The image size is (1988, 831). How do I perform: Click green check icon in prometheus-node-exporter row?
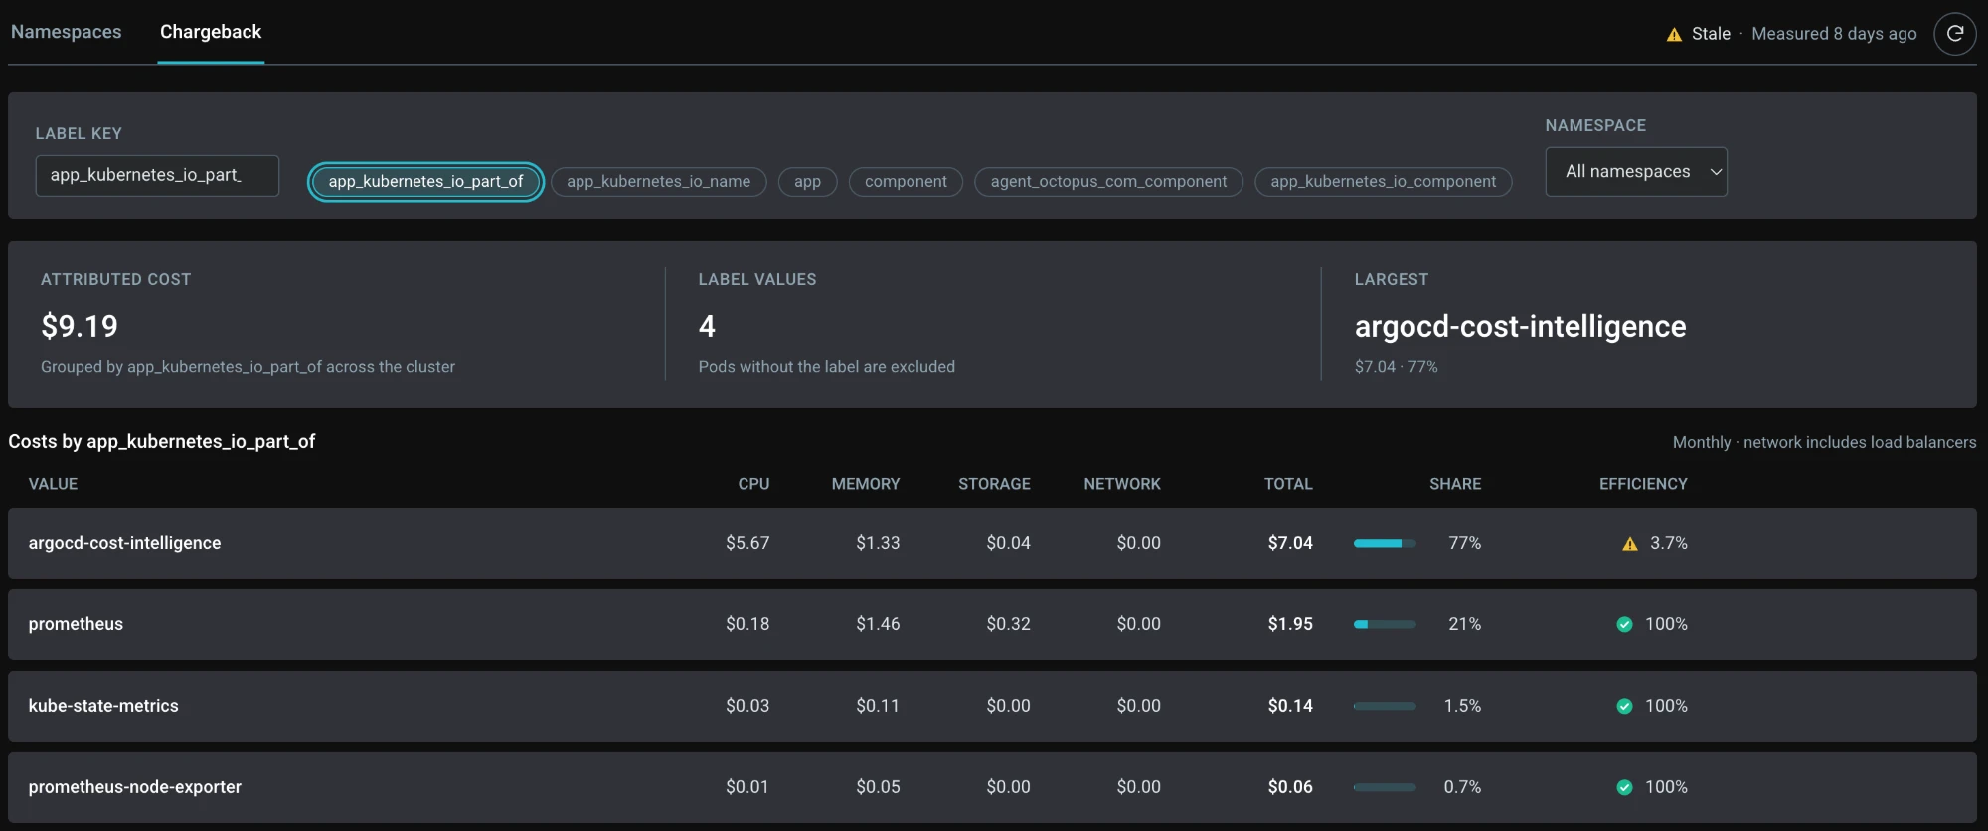(1624, 788)
